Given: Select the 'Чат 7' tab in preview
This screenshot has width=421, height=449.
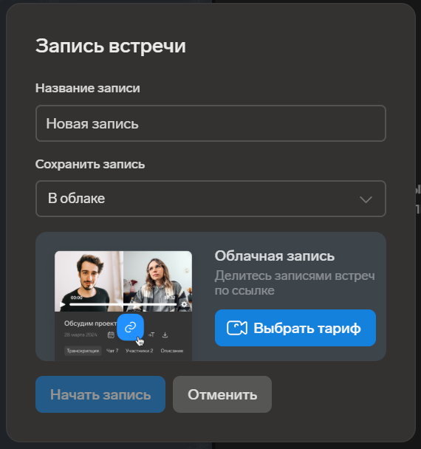Looking at the screenshot, I should pyautogui.click(x=112, y=351).
